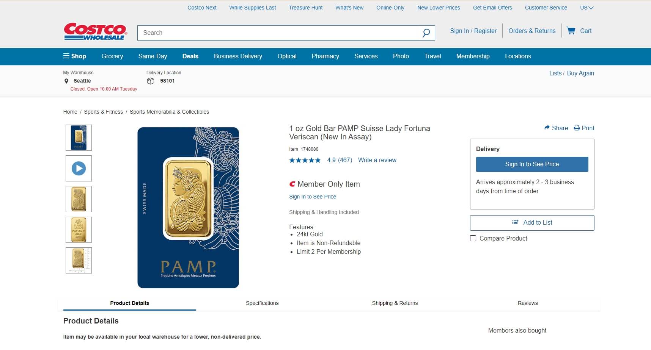Select Pharmacy from the navigation bar
Image resolution: width=651 pixels, height=350 pixels.
(x=325, y=56)
